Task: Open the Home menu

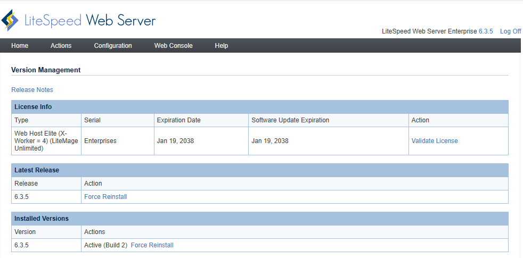Action: [20, 46]
